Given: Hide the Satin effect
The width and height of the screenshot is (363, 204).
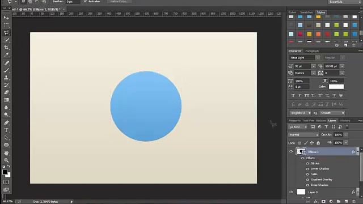Looking at the screenshot, I should pos(307,174).
